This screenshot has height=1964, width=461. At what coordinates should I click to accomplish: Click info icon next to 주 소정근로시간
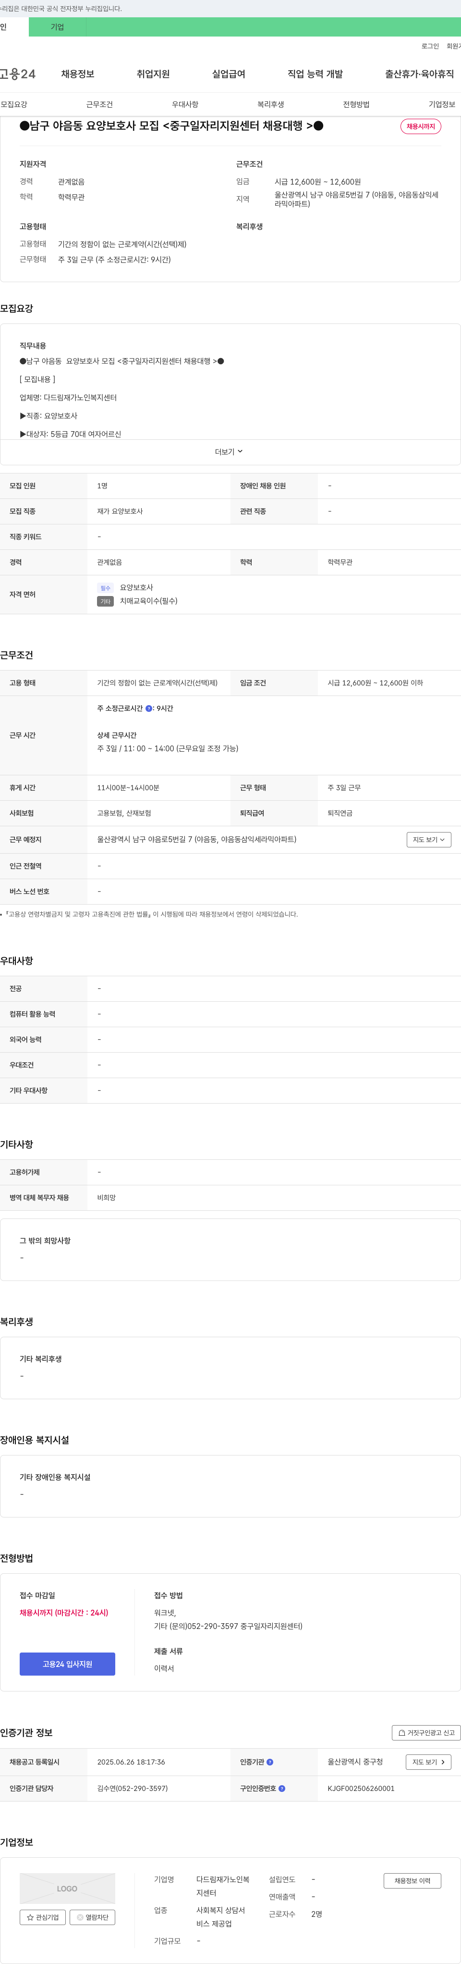pos(148,709)
